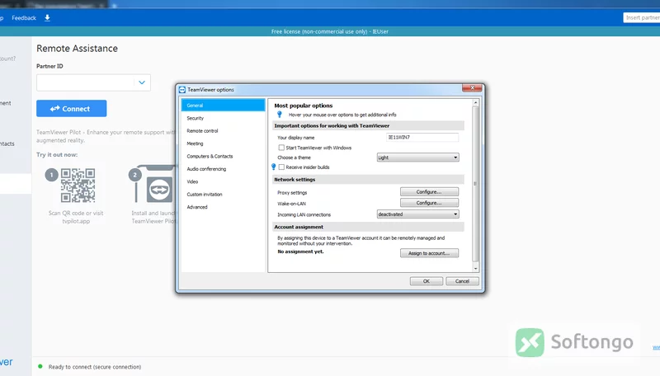Click the lightbulb hint icon under Most popular options

[280, 115]
